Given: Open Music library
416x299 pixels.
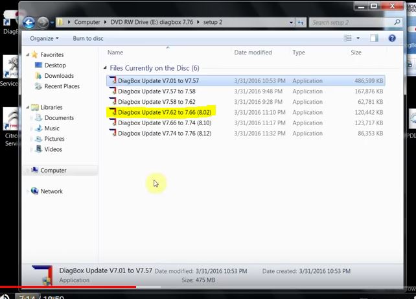Looking at the screenshot, I should [x=52, y=128].
